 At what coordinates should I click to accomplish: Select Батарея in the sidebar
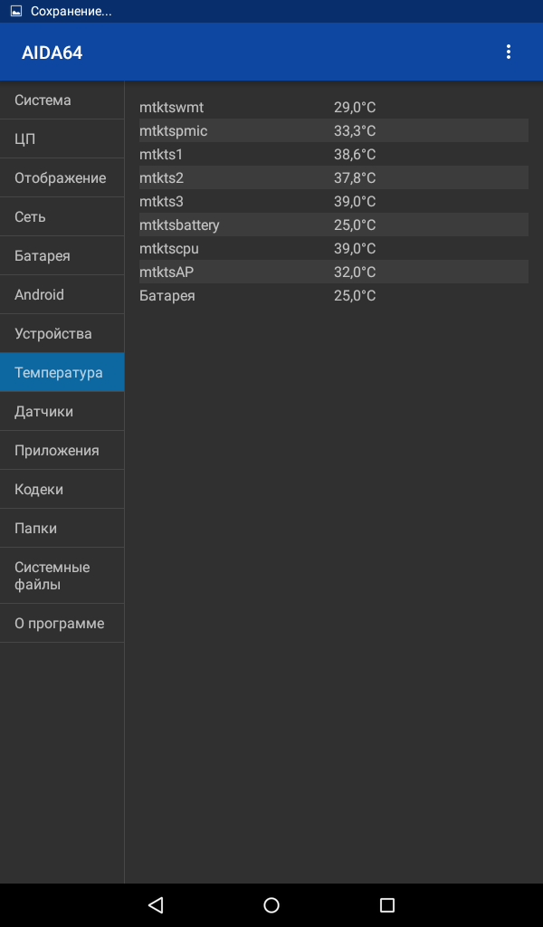pos(62,256)
